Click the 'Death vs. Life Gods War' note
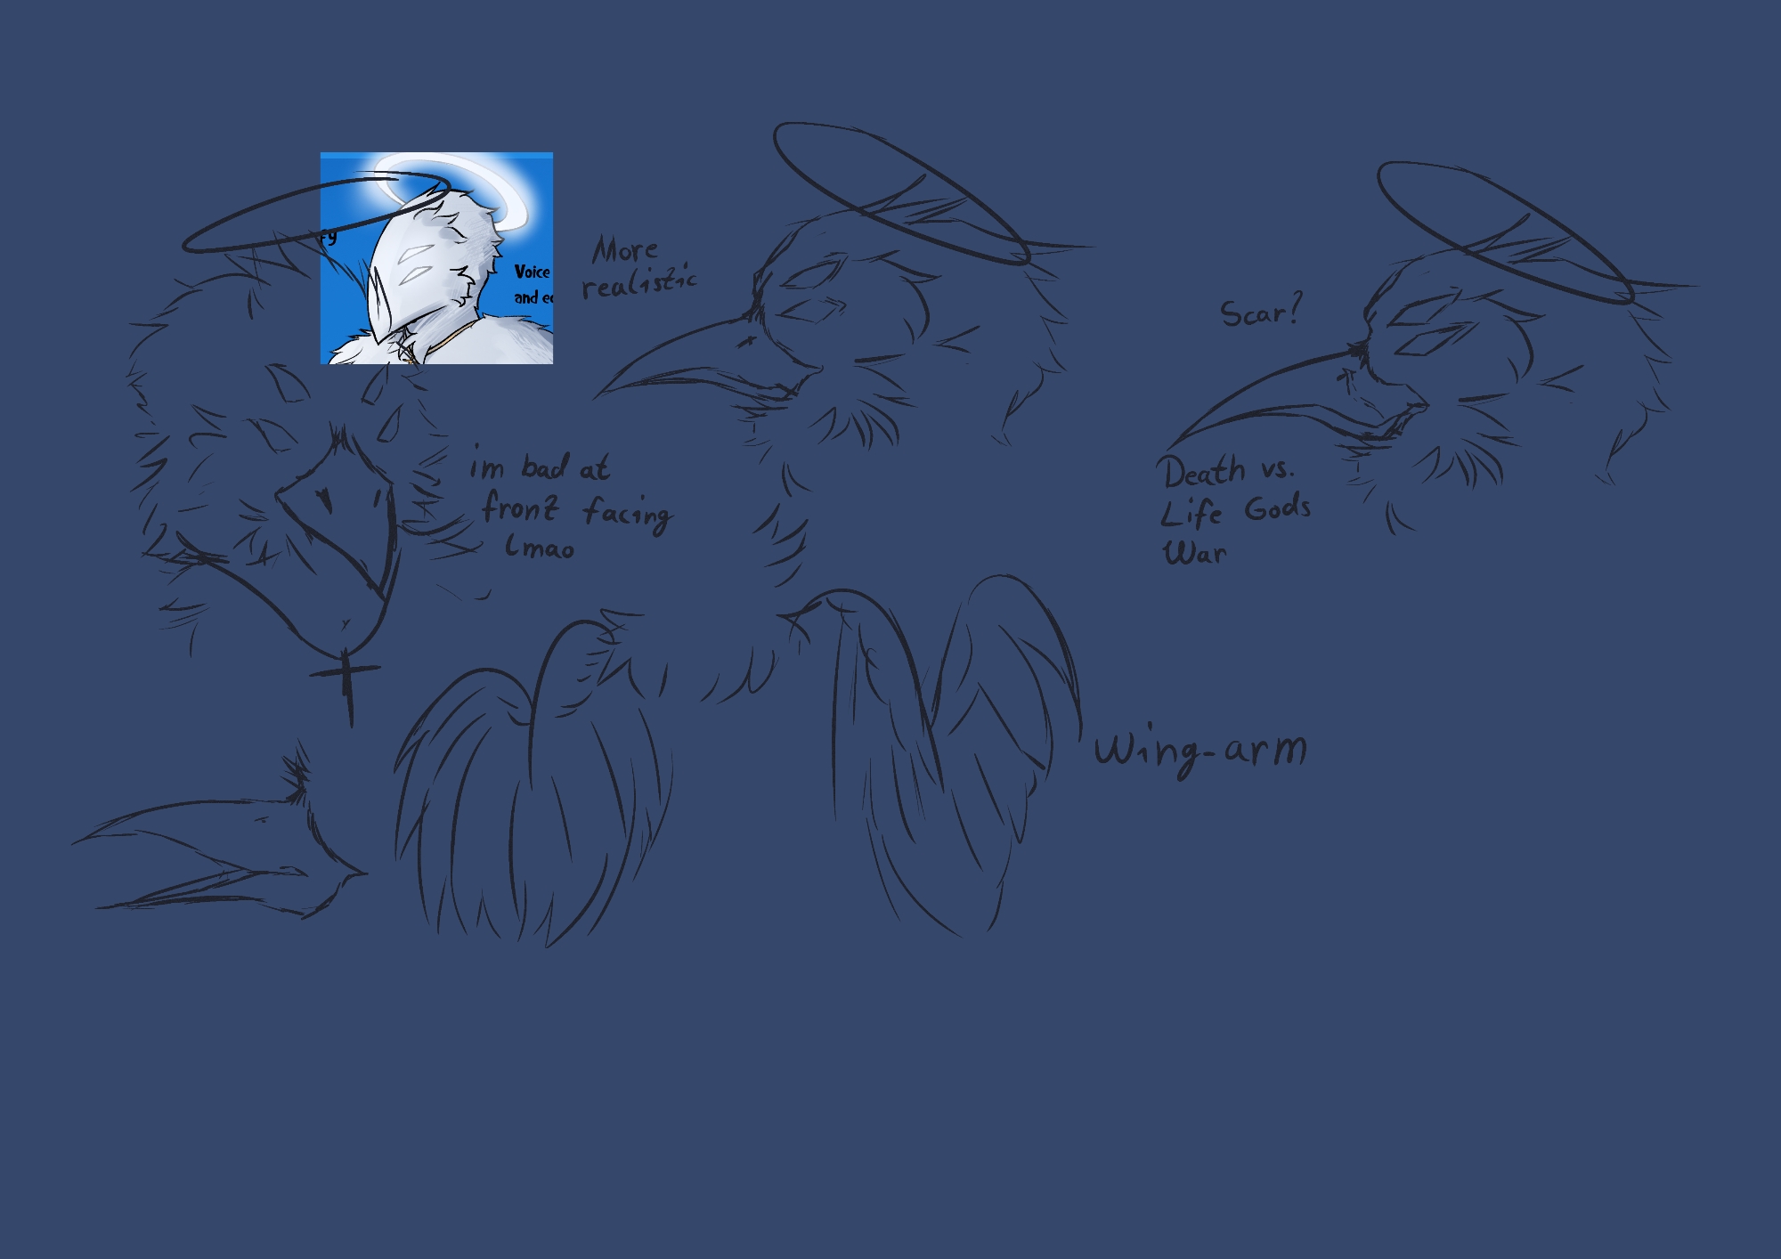This screenshot has width=1781, height=1259. point(1233,511)
